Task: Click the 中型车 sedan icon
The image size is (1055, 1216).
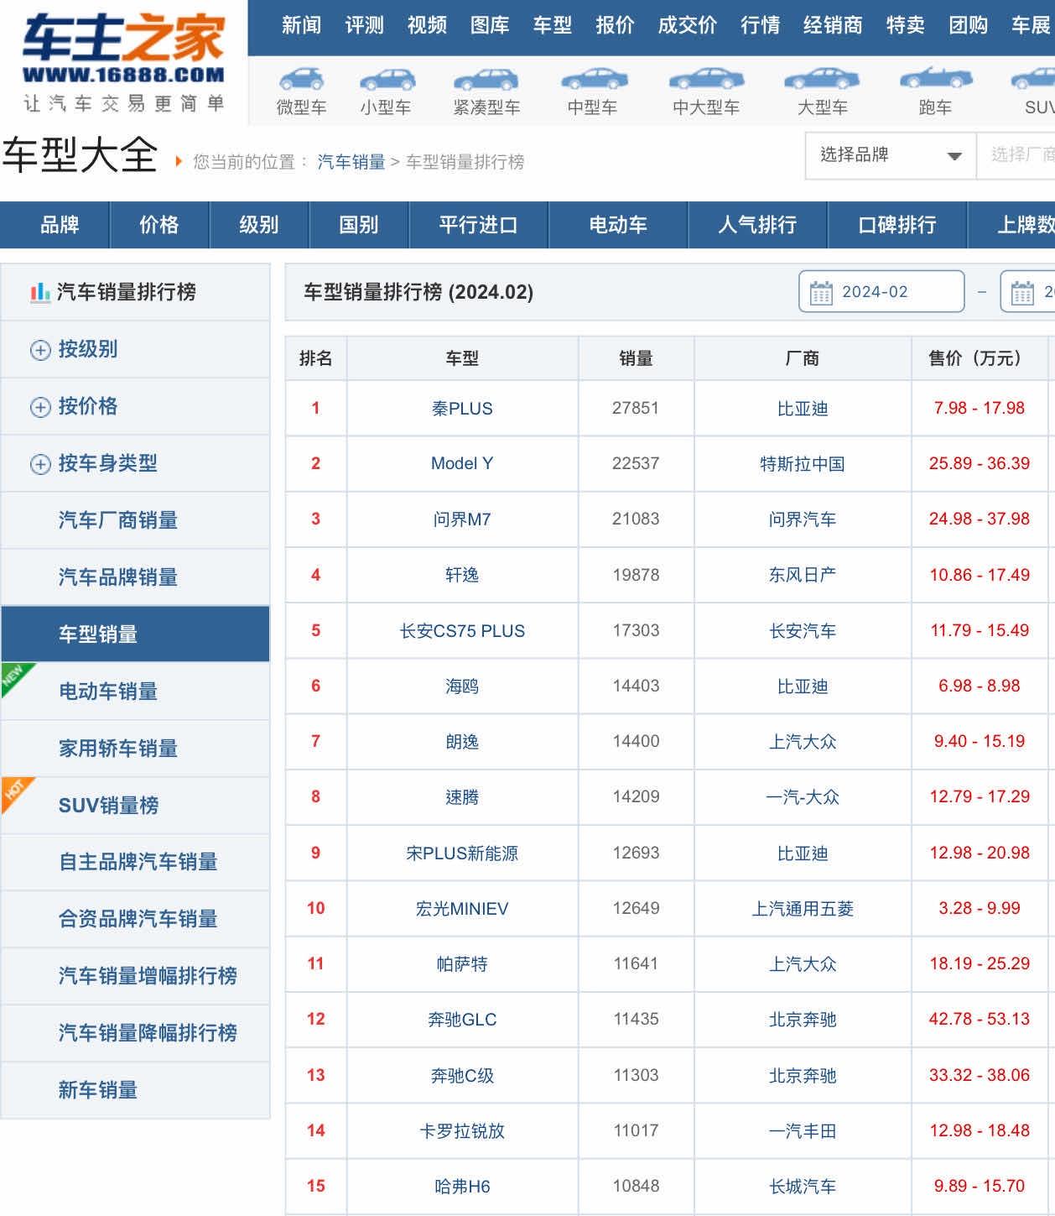Action: (593, 81)
